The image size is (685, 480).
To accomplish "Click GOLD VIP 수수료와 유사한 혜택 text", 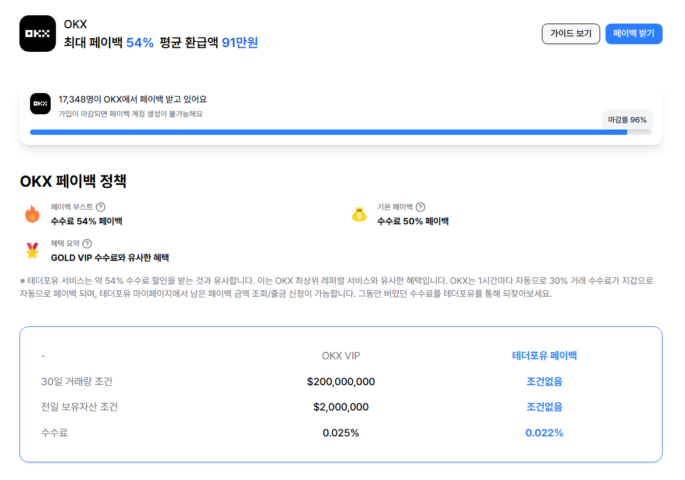I will (x=110, y=258).
